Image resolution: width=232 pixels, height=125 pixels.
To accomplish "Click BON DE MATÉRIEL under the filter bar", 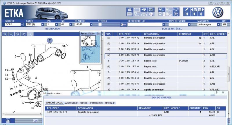I will pos(172,29).
